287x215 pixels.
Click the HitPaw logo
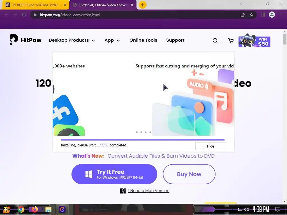pyautogui.click(x=26, y=40)
